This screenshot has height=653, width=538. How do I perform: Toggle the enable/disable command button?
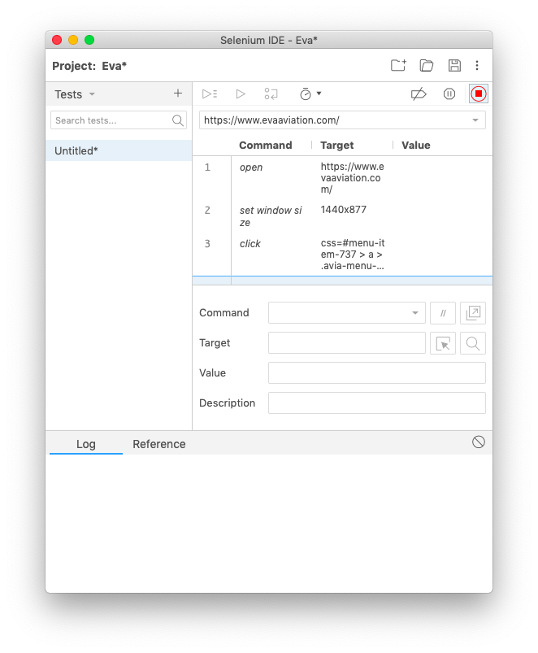[x=443, y=313]
